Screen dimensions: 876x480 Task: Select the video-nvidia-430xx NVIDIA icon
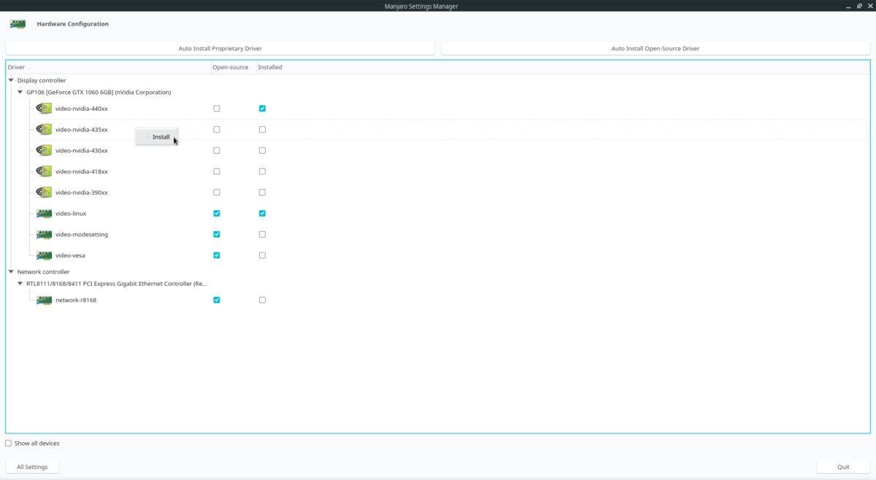coord(45,151)
